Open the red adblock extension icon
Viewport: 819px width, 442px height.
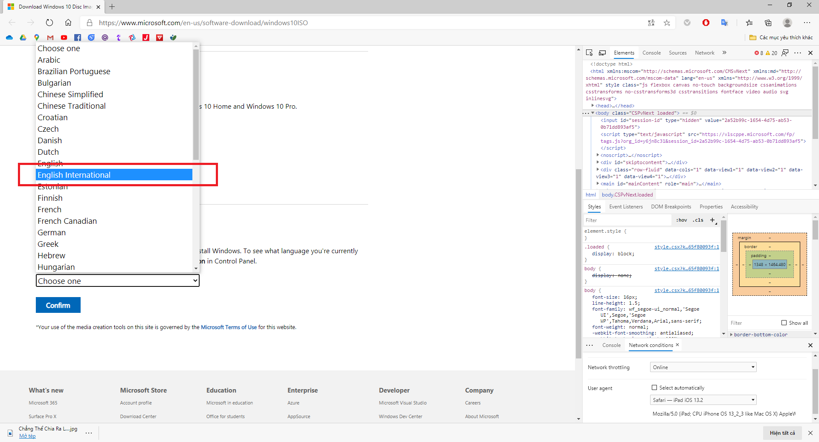coord(706,23)
